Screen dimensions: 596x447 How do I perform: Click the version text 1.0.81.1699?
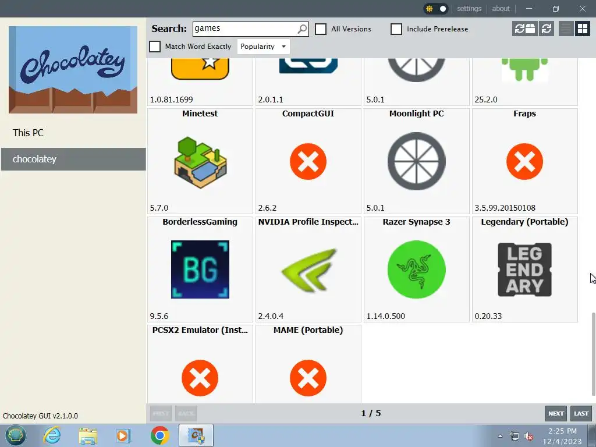point(172,100)
